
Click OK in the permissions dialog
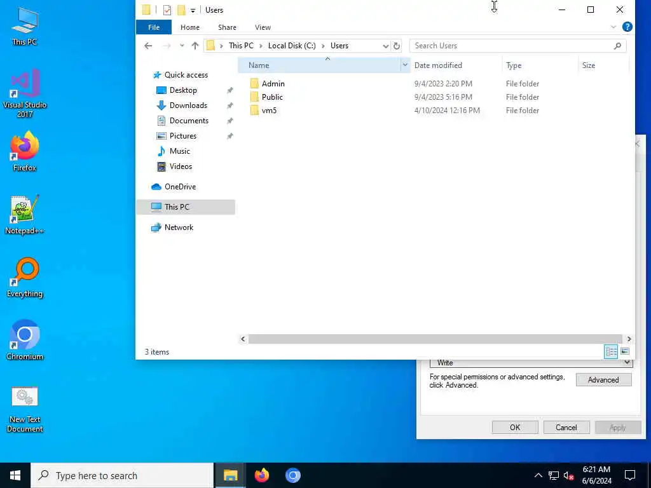pos(515,427)
